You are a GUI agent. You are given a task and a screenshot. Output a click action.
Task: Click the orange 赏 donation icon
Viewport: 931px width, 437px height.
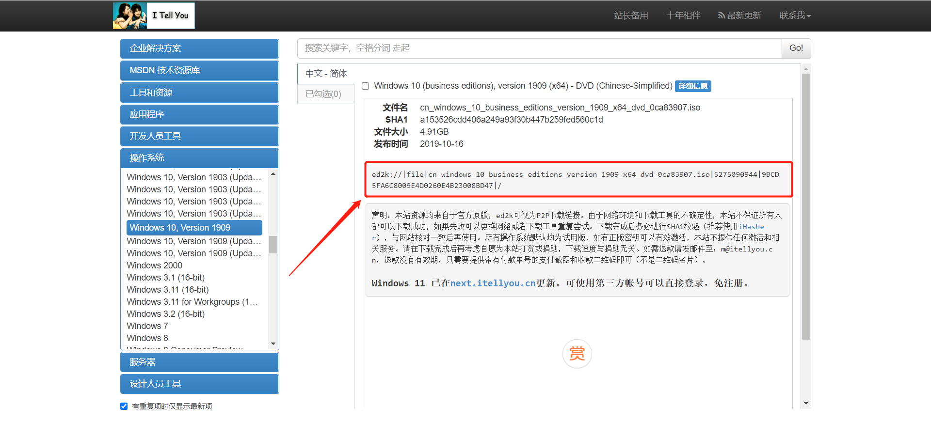click(577, 354)
